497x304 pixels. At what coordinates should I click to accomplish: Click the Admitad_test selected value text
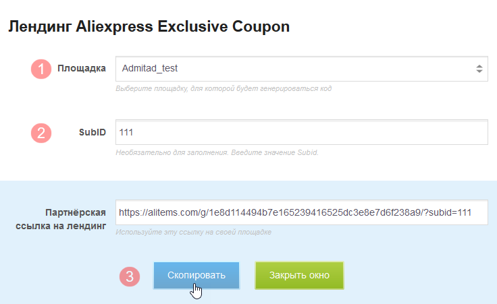[x=149, y=69]
